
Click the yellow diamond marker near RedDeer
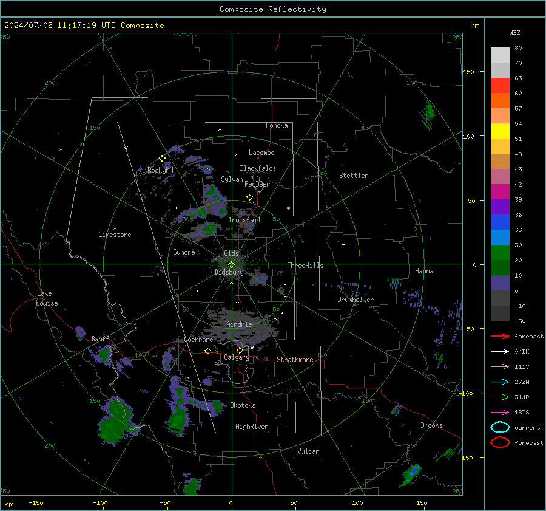pos(249,197)
